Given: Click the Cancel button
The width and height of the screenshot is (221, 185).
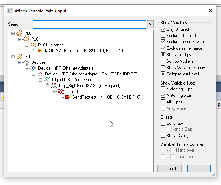Looking at the screenshot, I should (x=169, y=169).
